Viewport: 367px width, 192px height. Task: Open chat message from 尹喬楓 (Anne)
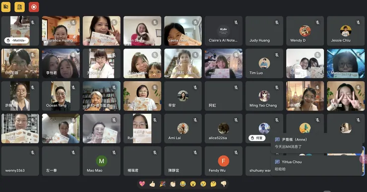point(316,143)
